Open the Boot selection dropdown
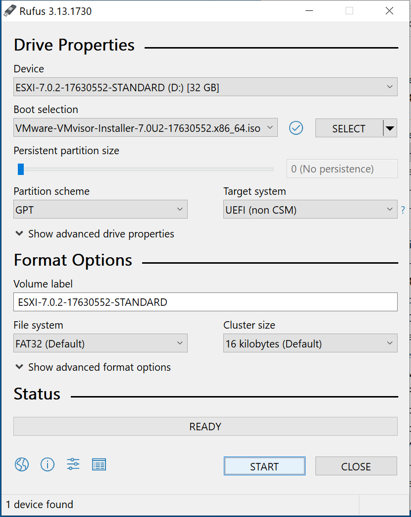The image size is (411, 517). click(x=145, y=128)
